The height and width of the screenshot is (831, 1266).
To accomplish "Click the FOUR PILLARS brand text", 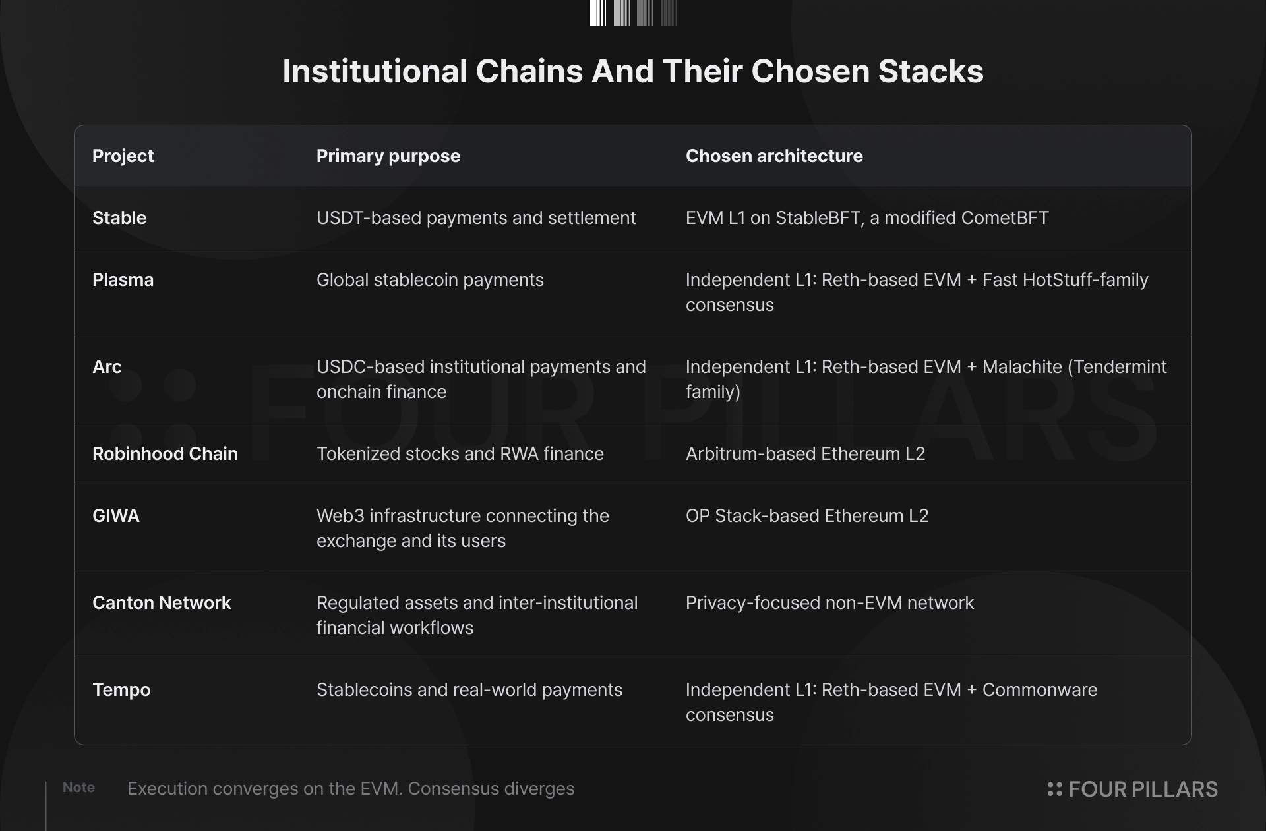I will 1143,789.
